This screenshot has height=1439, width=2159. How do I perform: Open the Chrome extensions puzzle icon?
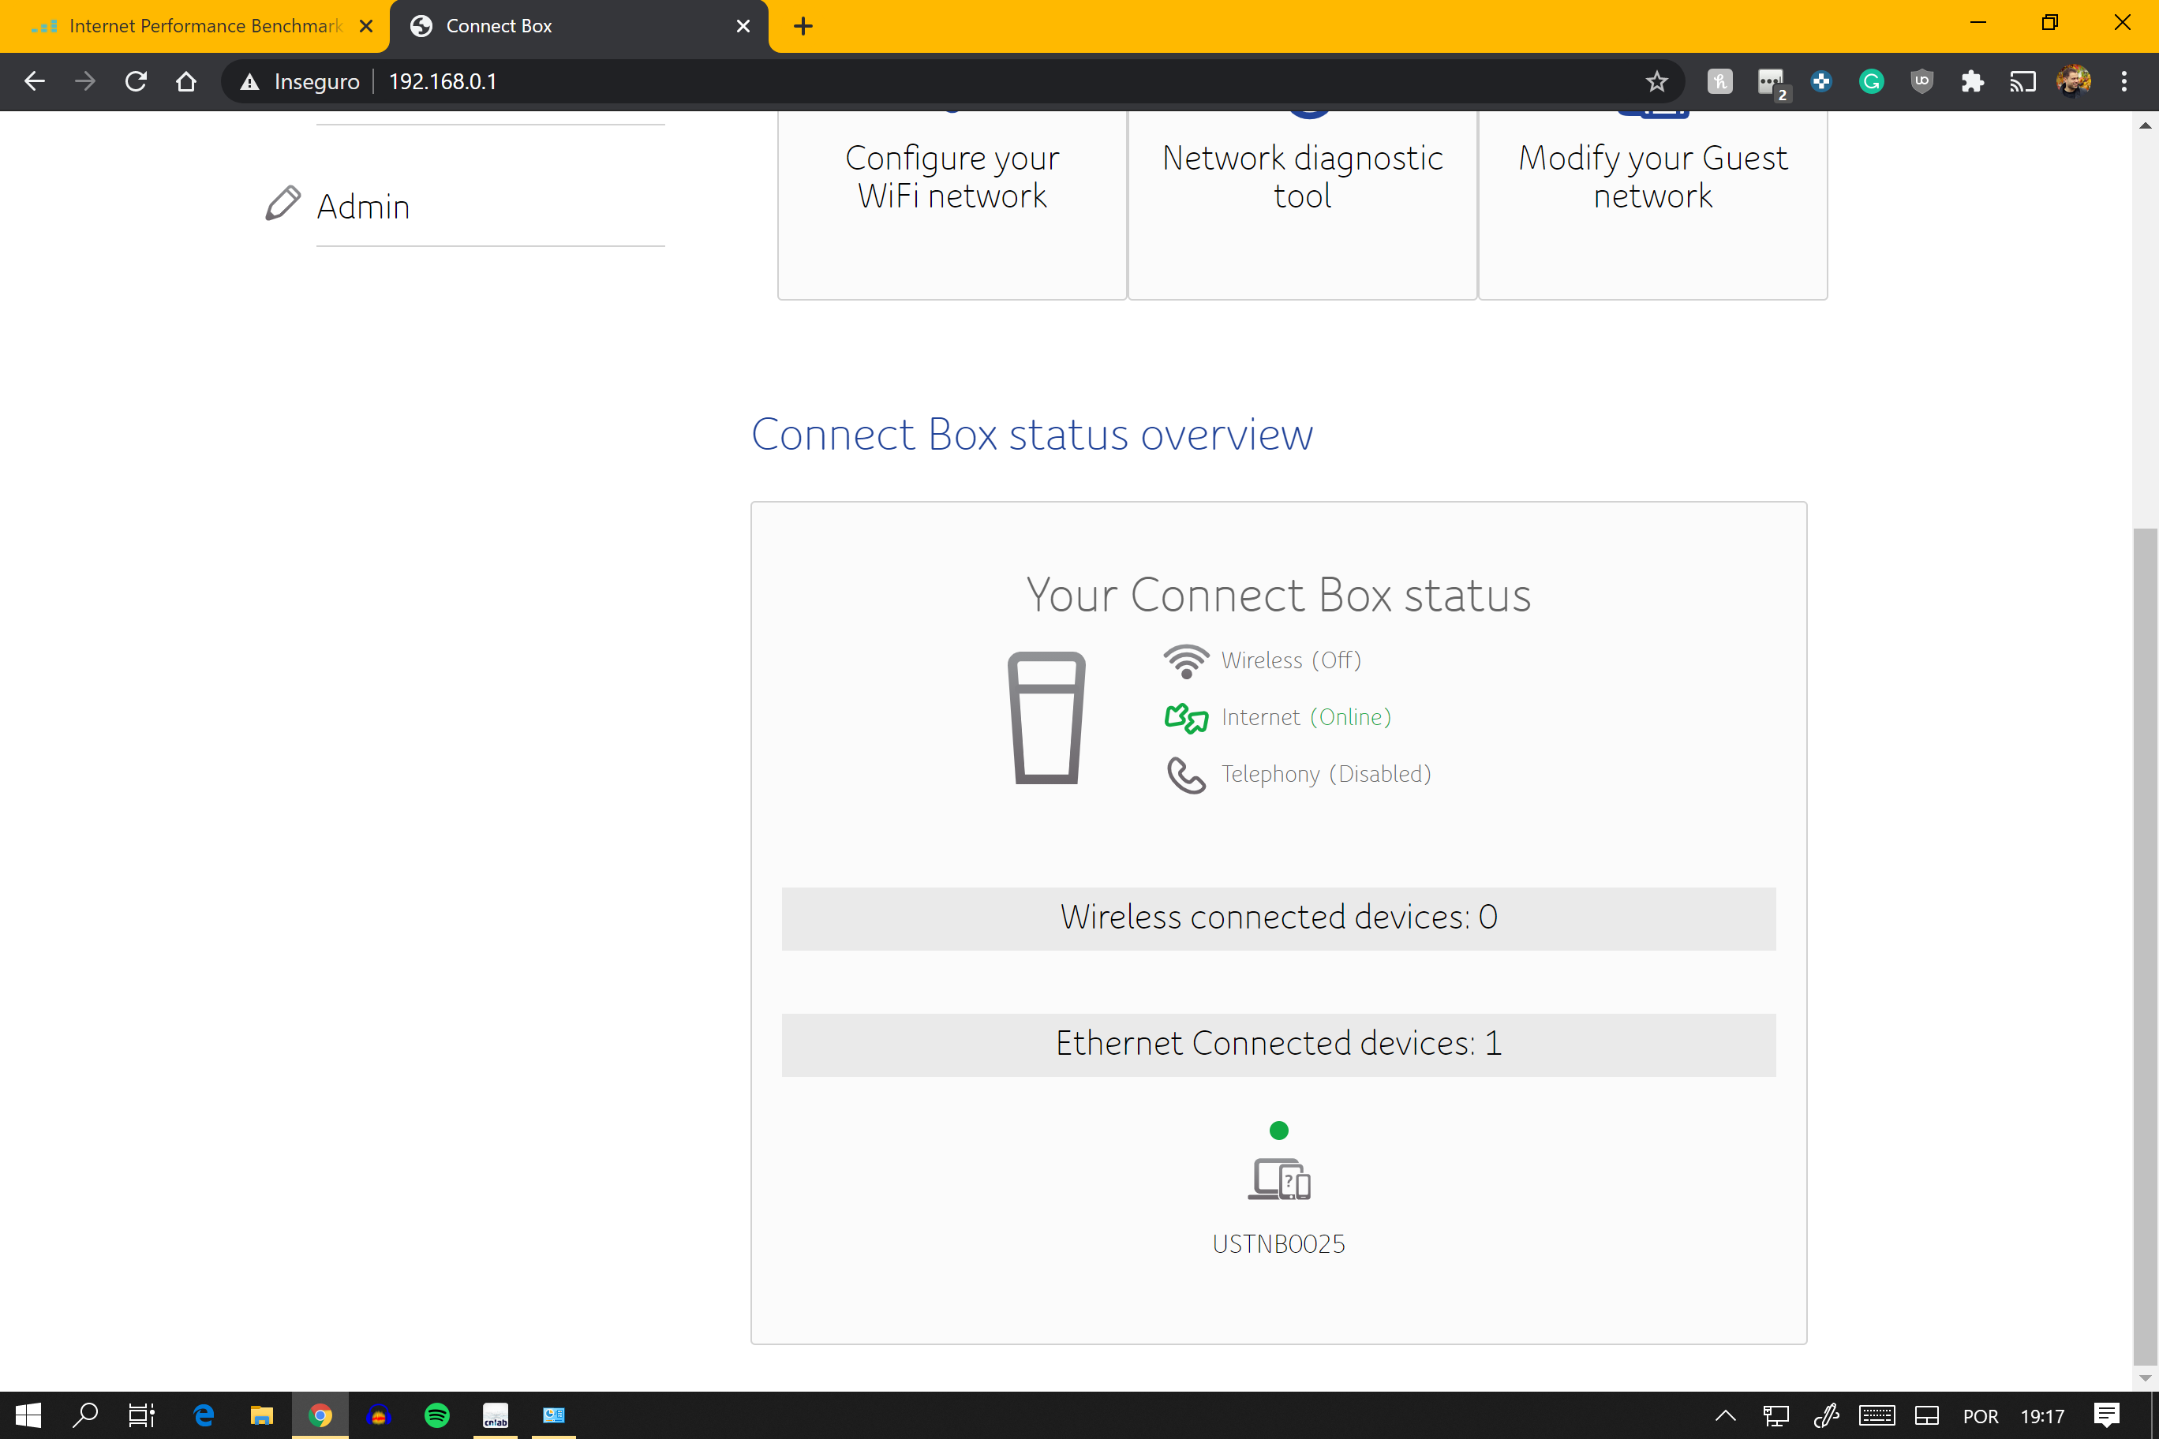(1972, 82)
